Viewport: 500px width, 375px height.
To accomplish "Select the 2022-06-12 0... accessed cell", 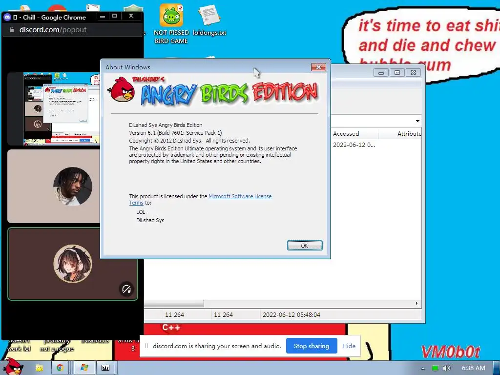I will tap(354, 145).
